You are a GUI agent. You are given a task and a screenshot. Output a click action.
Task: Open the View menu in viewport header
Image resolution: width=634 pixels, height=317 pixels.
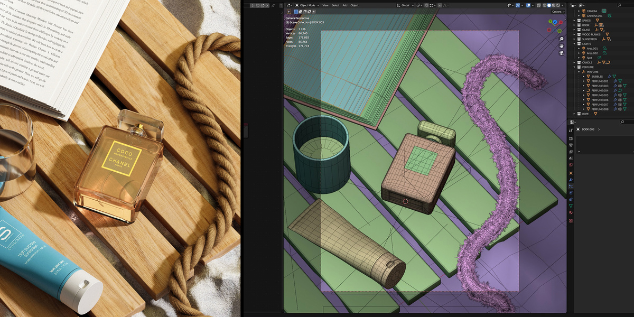(x=325, y=5)
